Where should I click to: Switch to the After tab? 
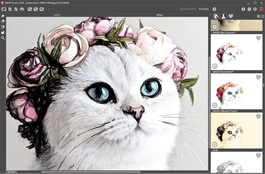click(159, 15)
